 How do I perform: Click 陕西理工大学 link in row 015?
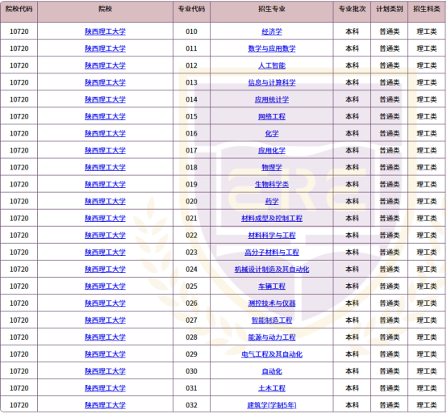point(105,117)
